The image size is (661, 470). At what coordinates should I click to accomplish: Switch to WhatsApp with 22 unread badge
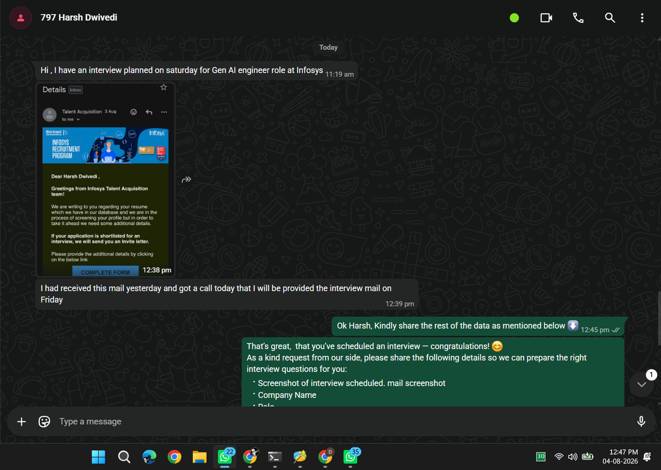click(225, 456)
